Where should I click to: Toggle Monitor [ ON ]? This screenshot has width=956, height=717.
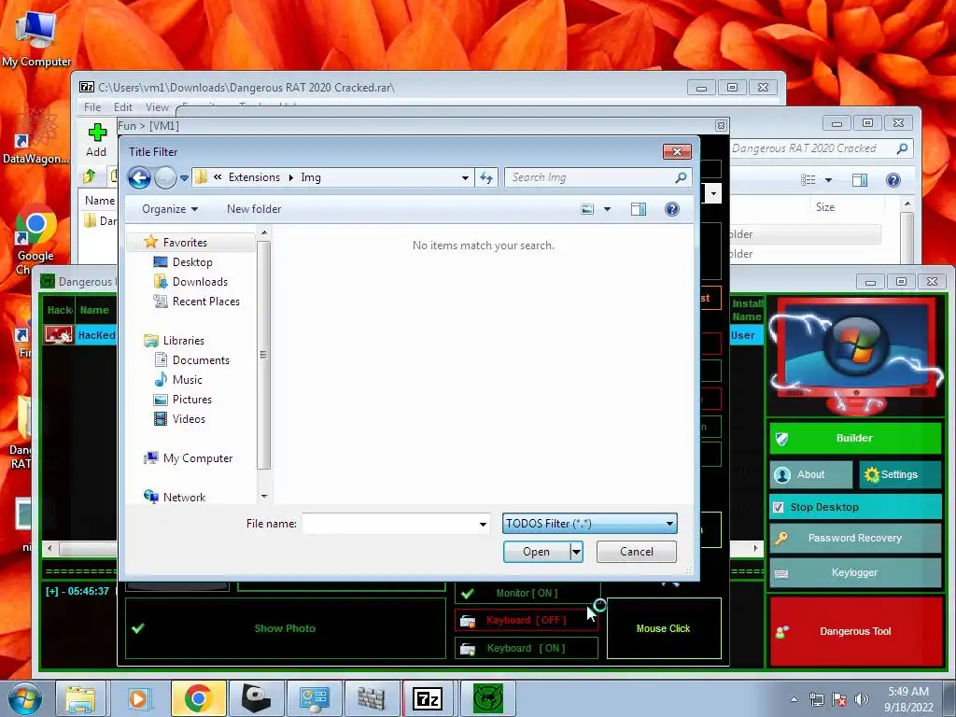tap(527, 593)
